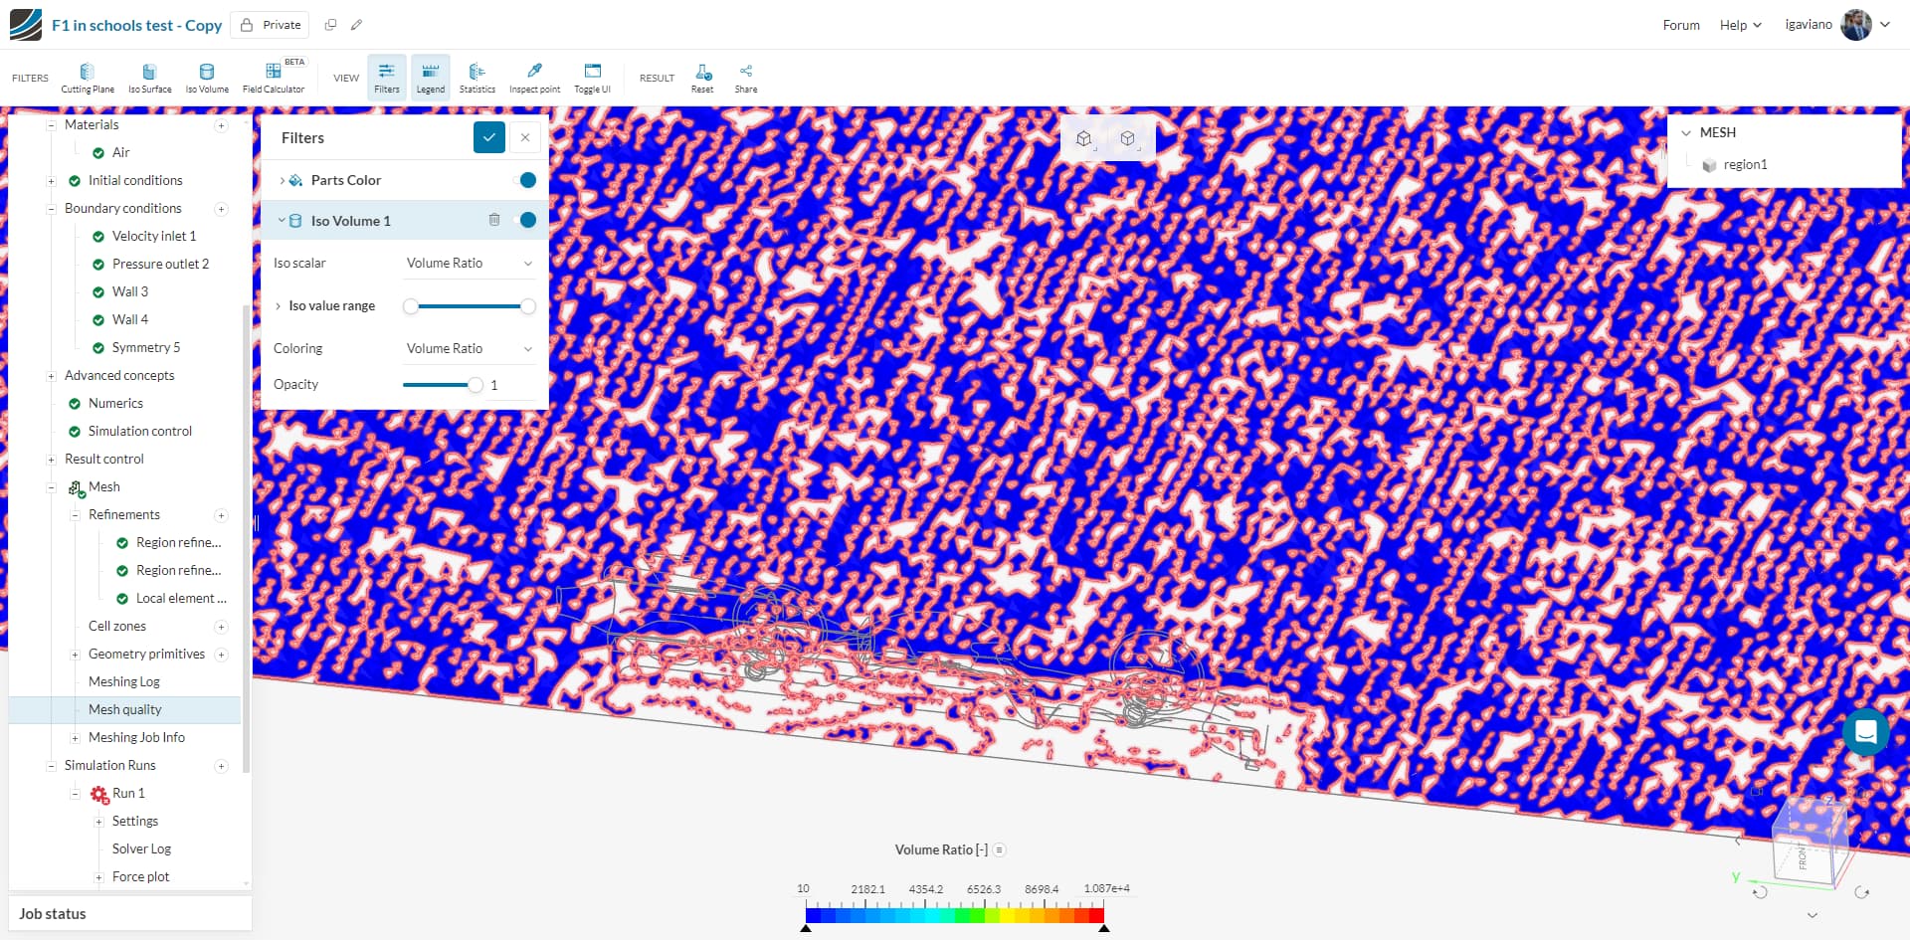Activate the Inspect point tool

[x=534, y=77]
